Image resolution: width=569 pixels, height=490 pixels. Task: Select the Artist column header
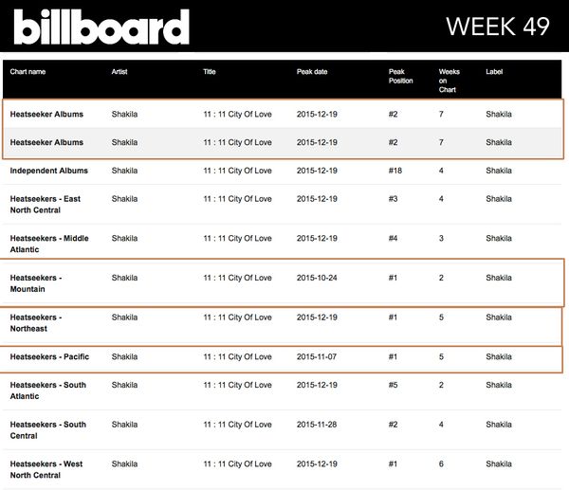point(119,72)
